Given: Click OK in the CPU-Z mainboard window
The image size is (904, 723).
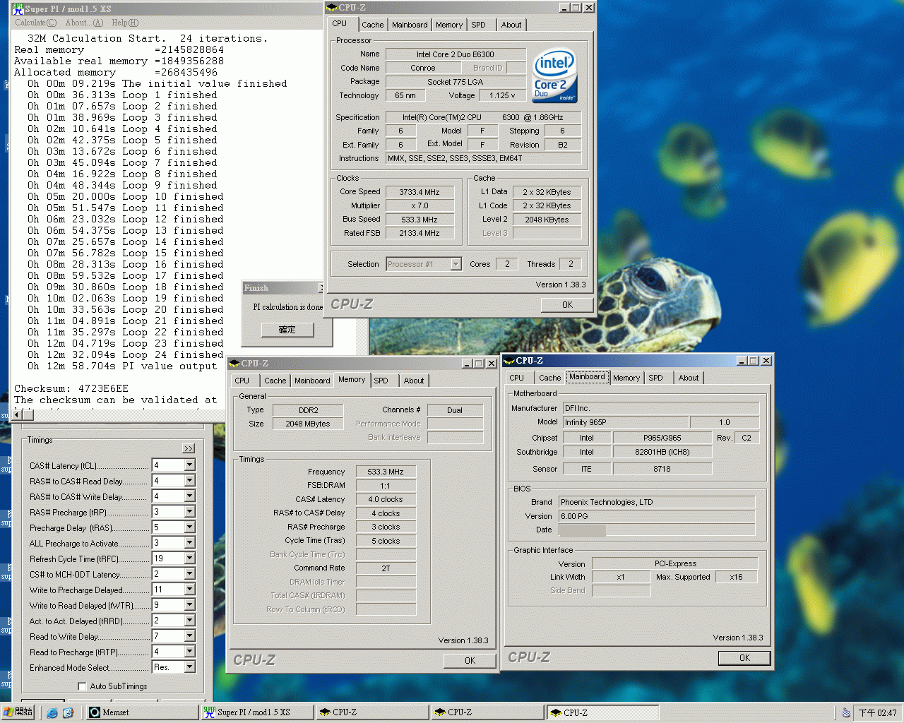Looking at the screenshot, I should coord(744,658).
